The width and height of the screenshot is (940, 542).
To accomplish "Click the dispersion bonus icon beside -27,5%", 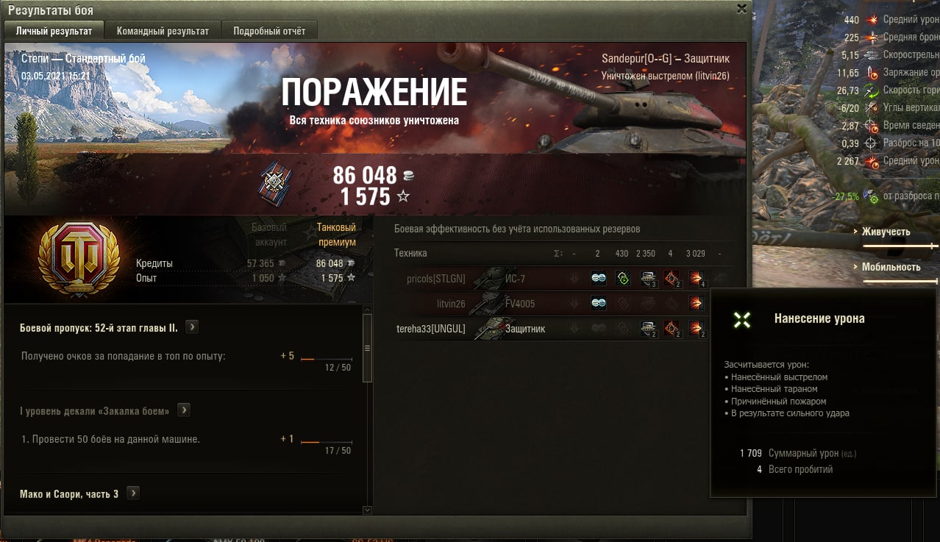I will pos(872,196).
